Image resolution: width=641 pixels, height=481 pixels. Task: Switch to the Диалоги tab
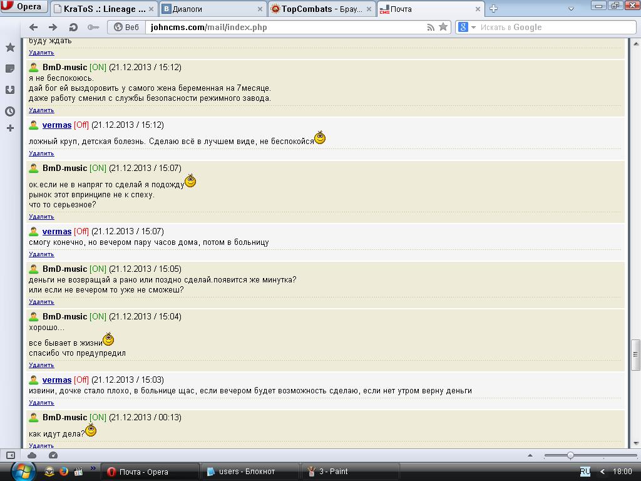210,9
